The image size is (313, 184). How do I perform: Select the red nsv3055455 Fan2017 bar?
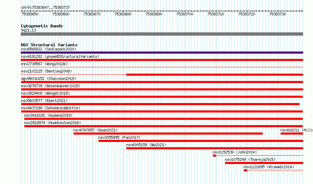click(x=201, y=141)
